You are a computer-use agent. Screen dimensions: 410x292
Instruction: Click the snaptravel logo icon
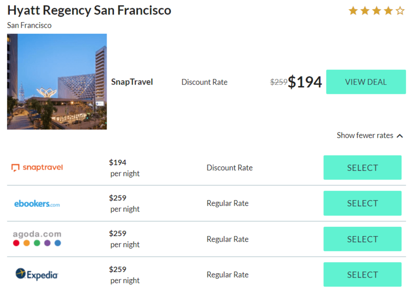[15, 168]
